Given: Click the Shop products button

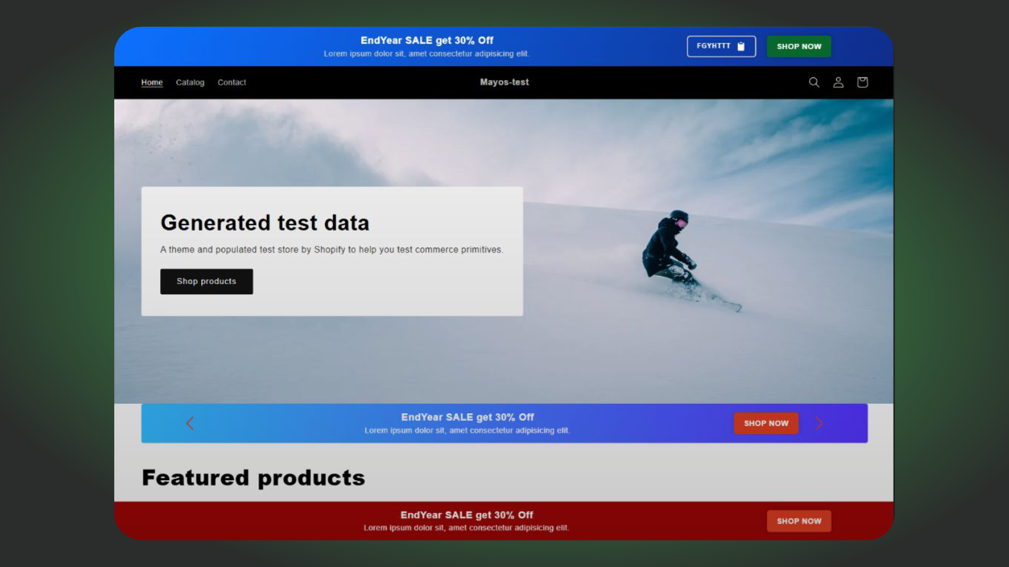Looking at the screenshot, I should [x=206, y=282].
